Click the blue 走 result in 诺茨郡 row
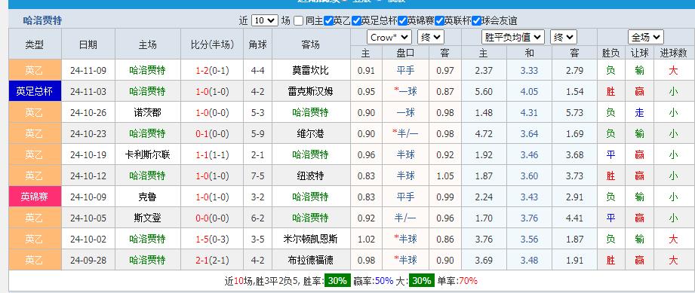 [639, 112]
